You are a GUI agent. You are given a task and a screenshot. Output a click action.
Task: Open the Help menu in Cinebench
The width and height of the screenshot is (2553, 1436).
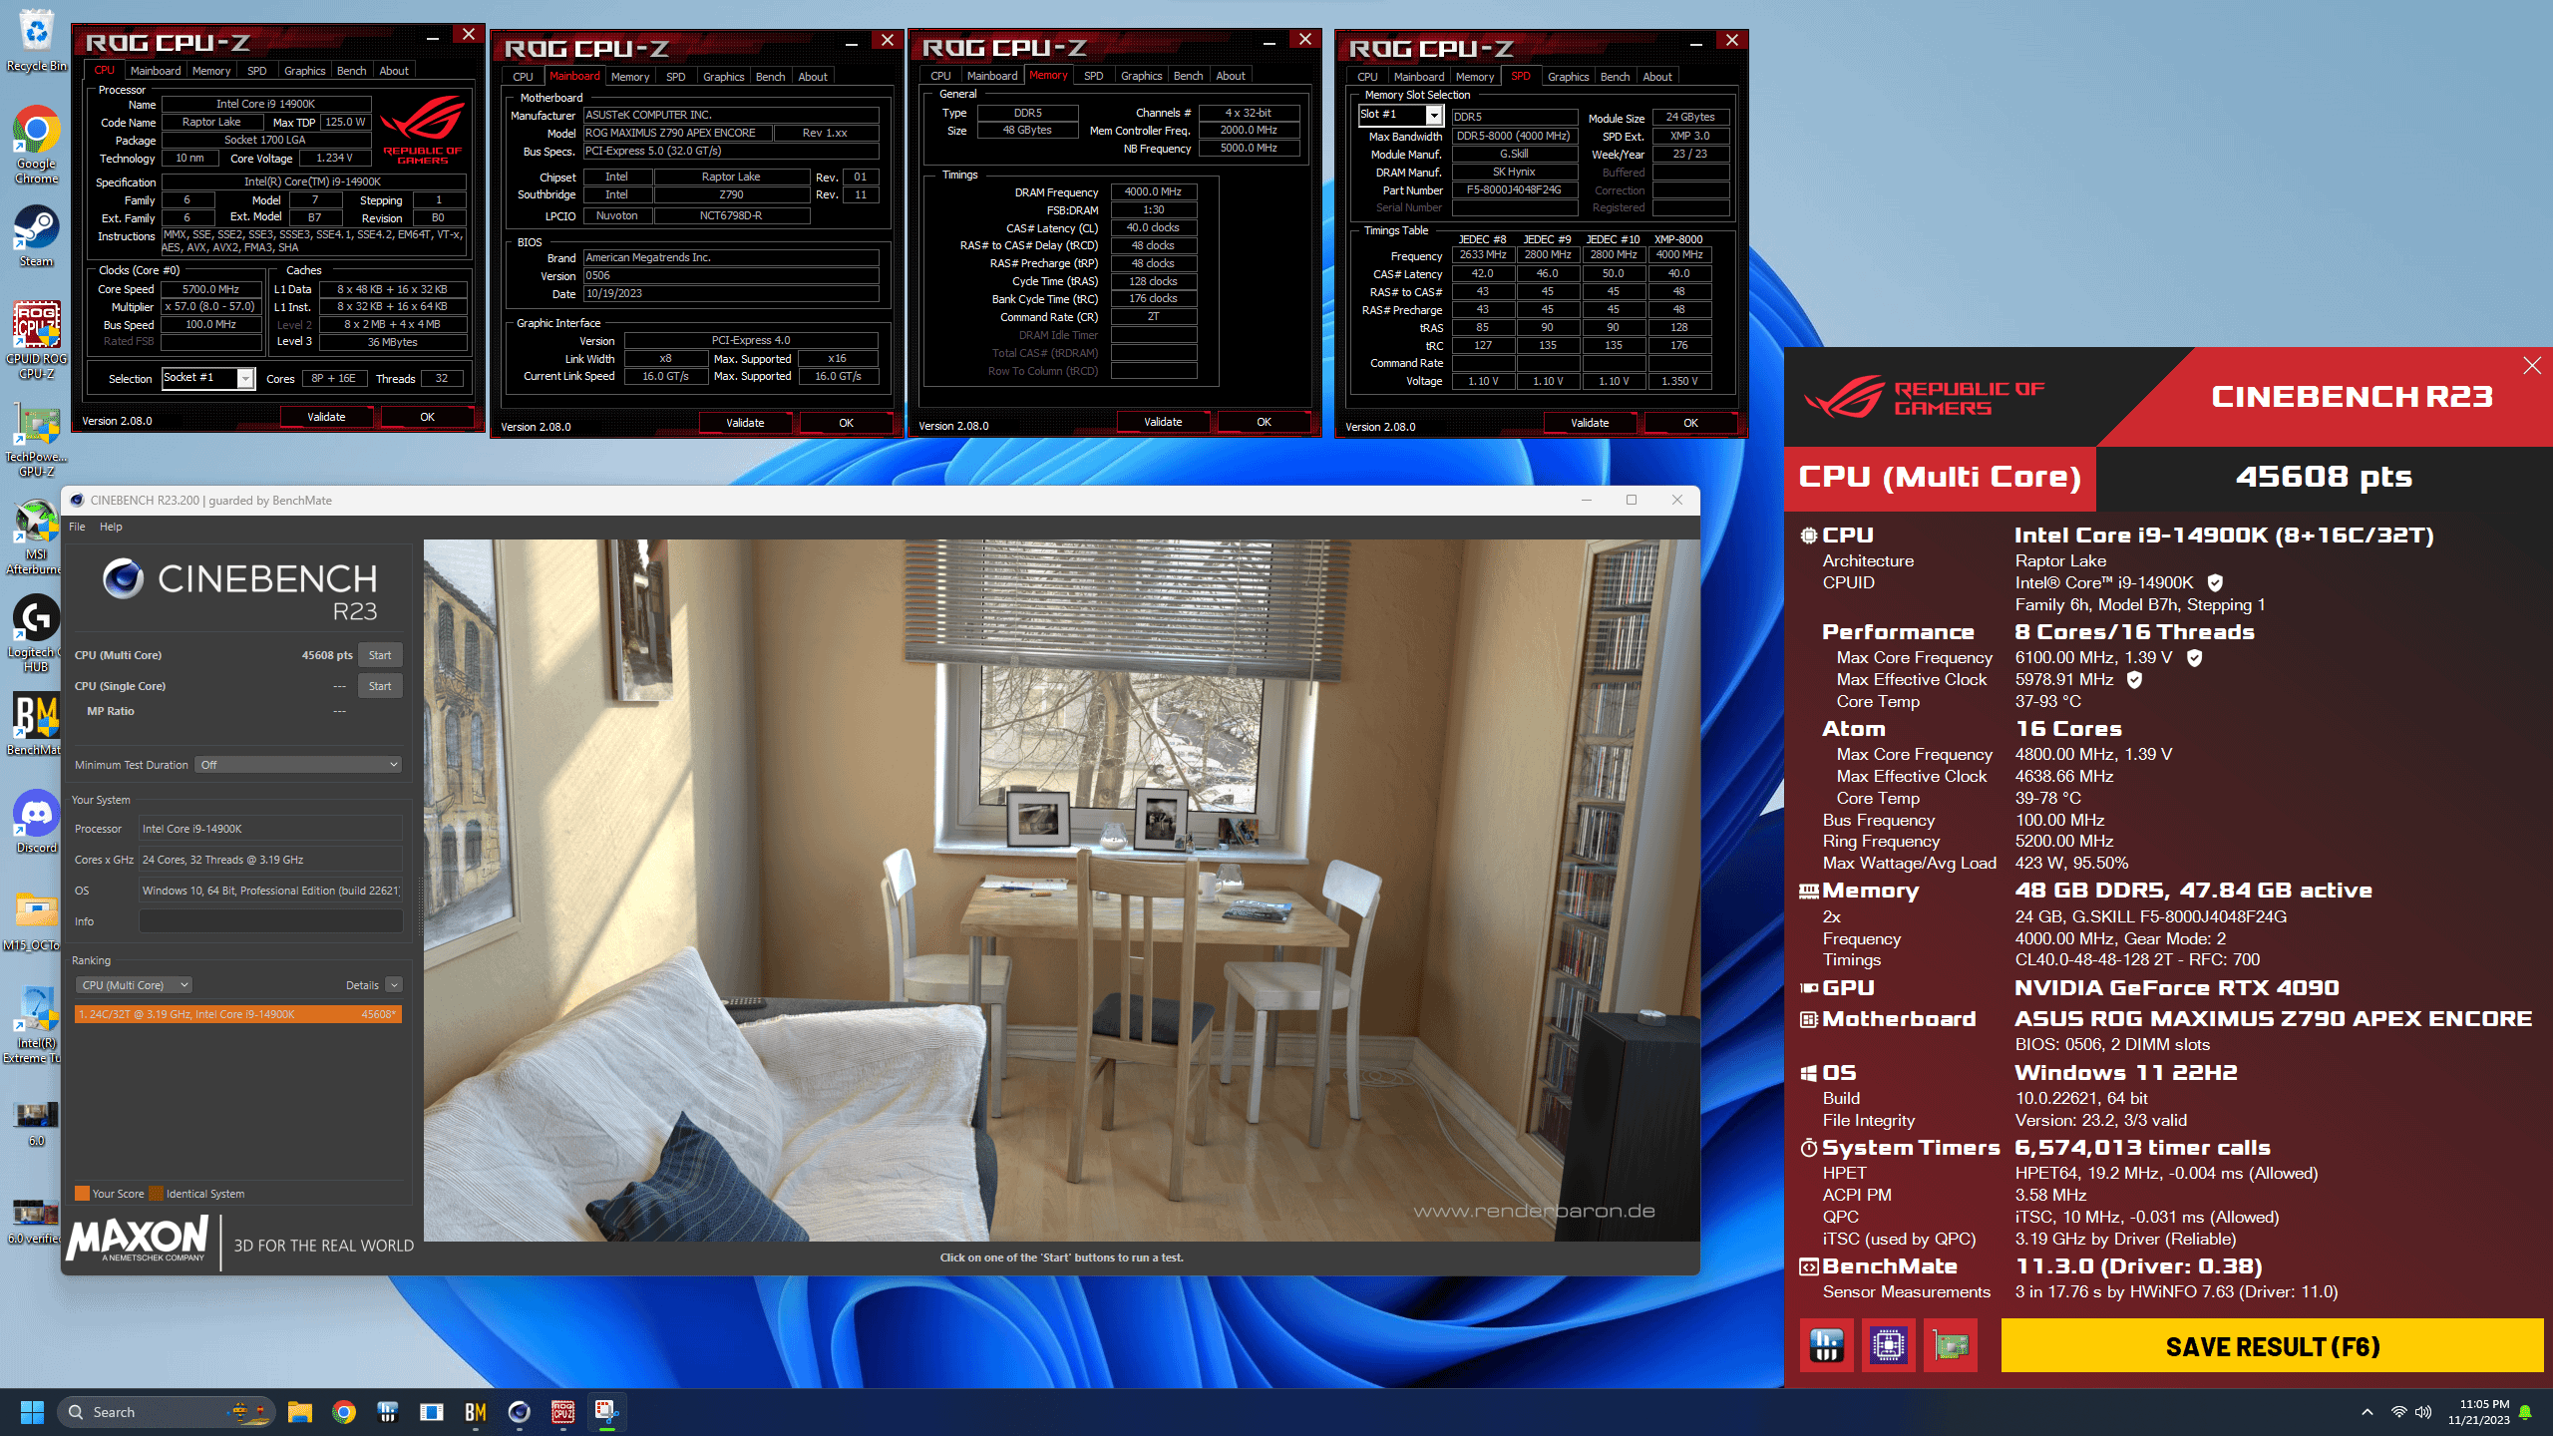click(111, 527)
